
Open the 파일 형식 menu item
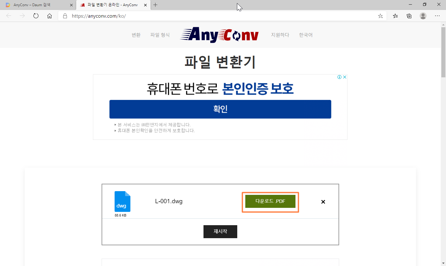(x=160, y=35)
